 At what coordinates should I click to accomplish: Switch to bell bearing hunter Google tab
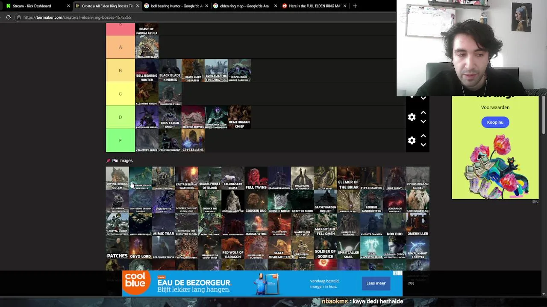[177, 6]
